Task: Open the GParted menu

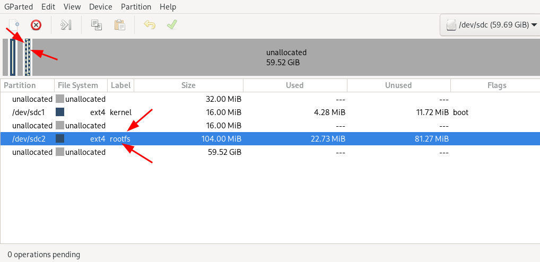Action: coord(19,7)
